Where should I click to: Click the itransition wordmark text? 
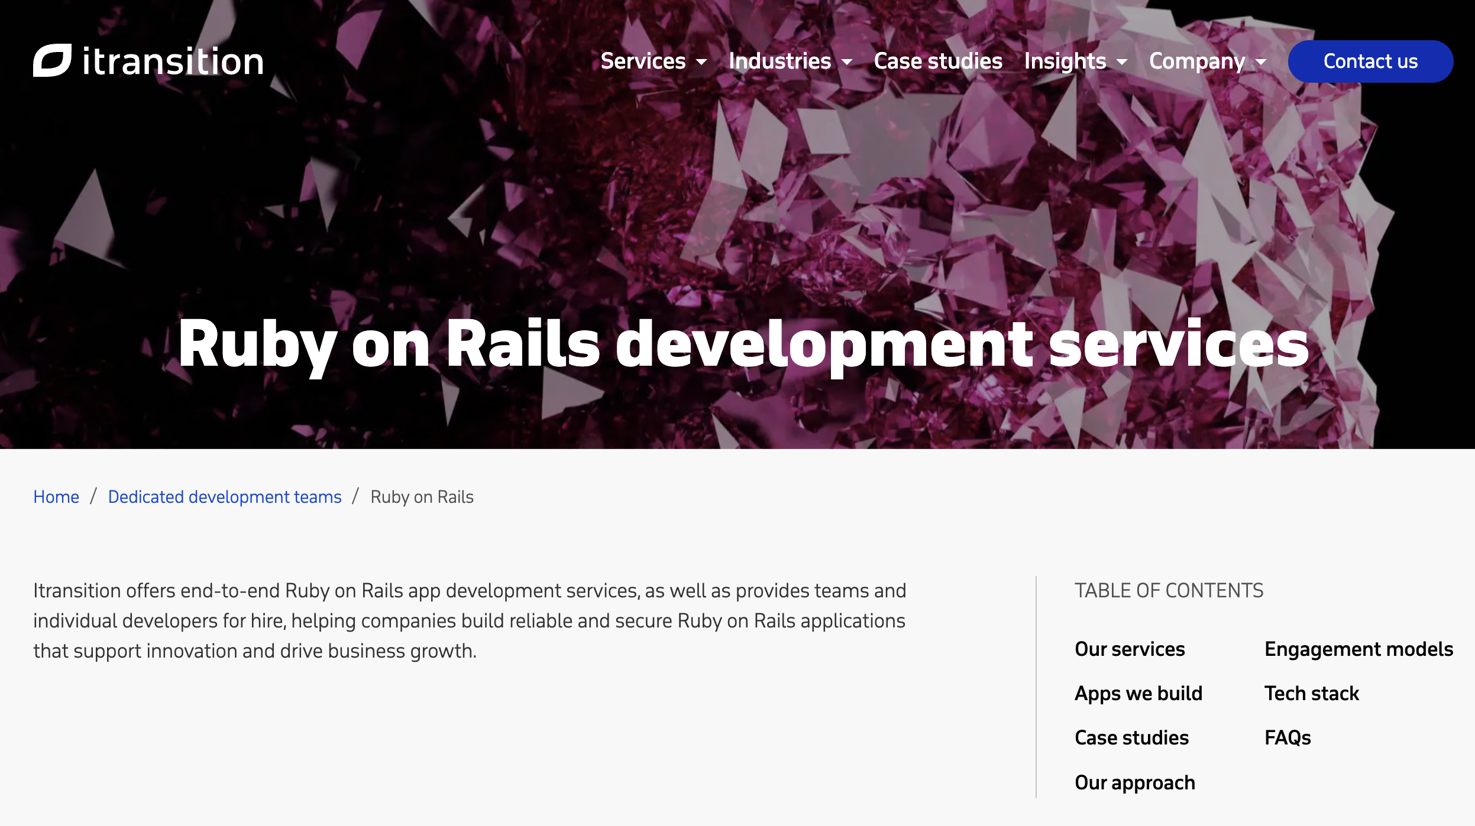[x=173, y=61]
